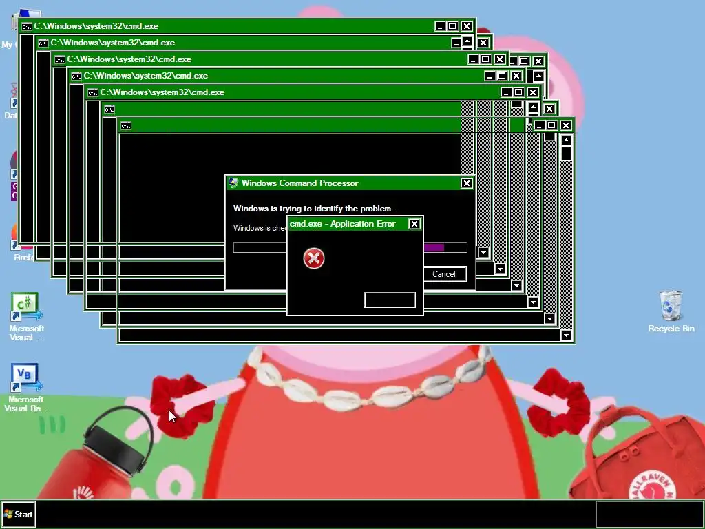The width and height of the screenshot is (705, 529).
Task: Select the Recycle Bin desktop icon
Action: click(x=671, y=311)
